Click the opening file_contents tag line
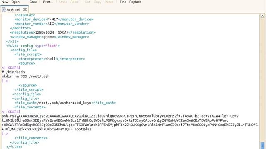 (30, 107)
